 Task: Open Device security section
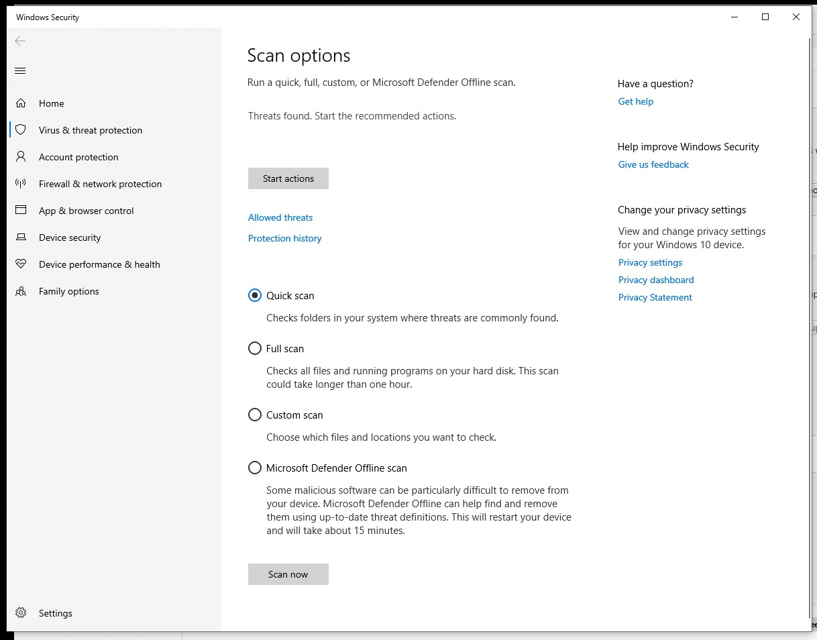[115, 237]
